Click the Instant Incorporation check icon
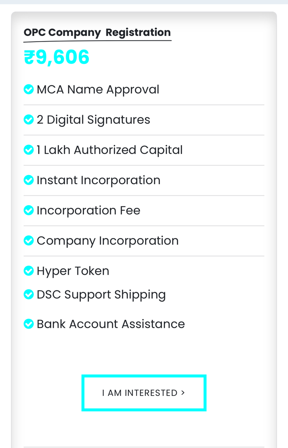Image resolution: width=288 pixels, height=448 pixels. [28, 180]
